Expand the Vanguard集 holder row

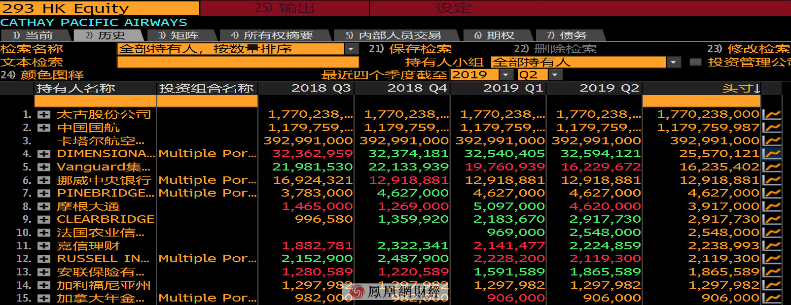coord(44,167)
